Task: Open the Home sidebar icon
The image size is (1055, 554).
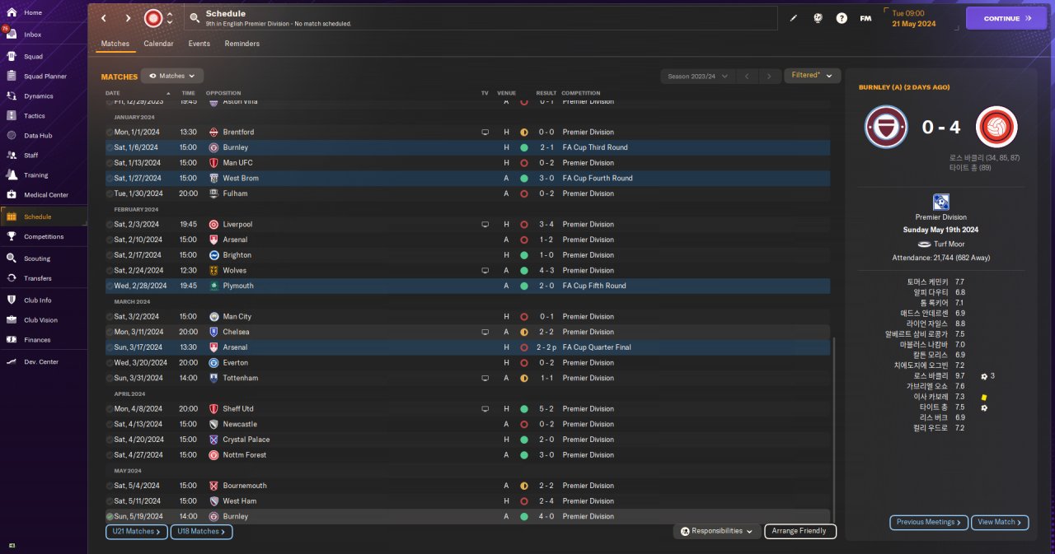Action: point(12,12)
